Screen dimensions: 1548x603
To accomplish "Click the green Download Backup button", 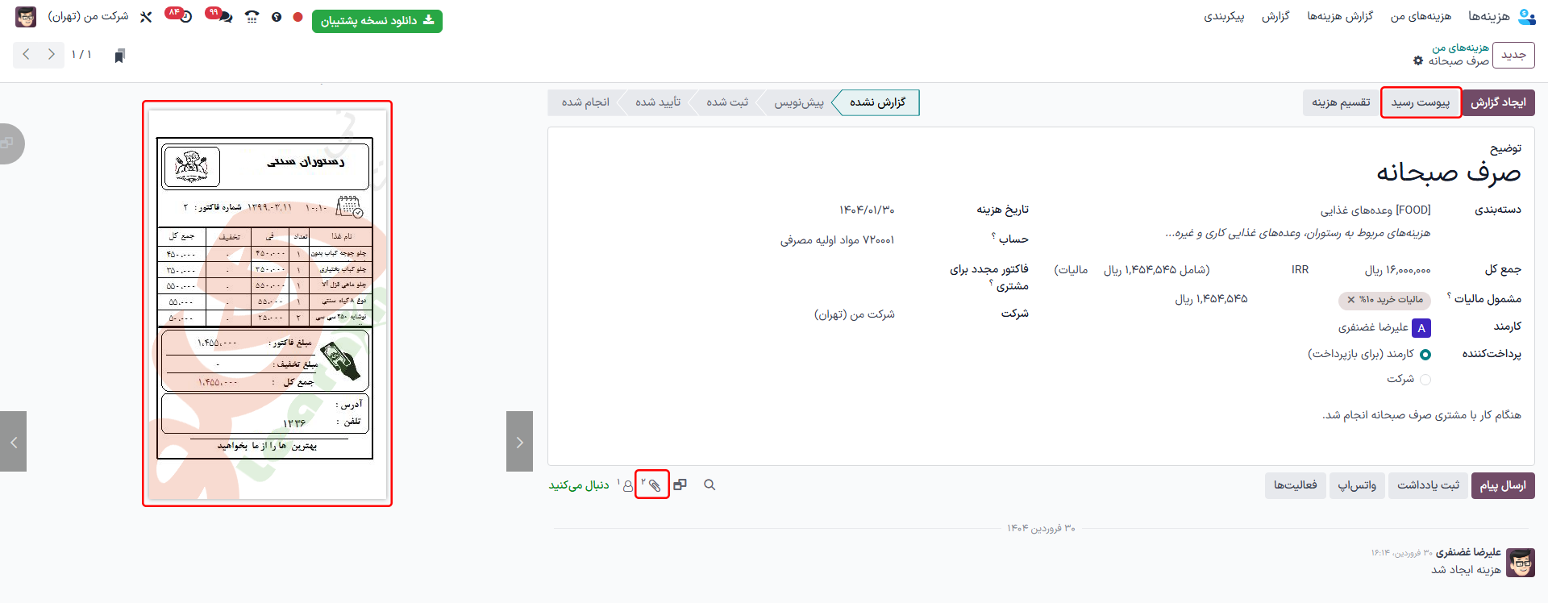I will point(377,20).
